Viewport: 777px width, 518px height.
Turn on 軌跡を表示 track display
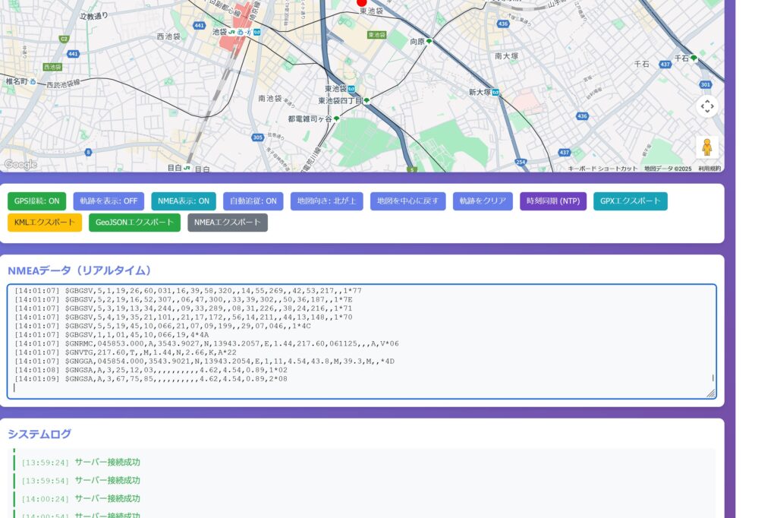tap(109, 201)
